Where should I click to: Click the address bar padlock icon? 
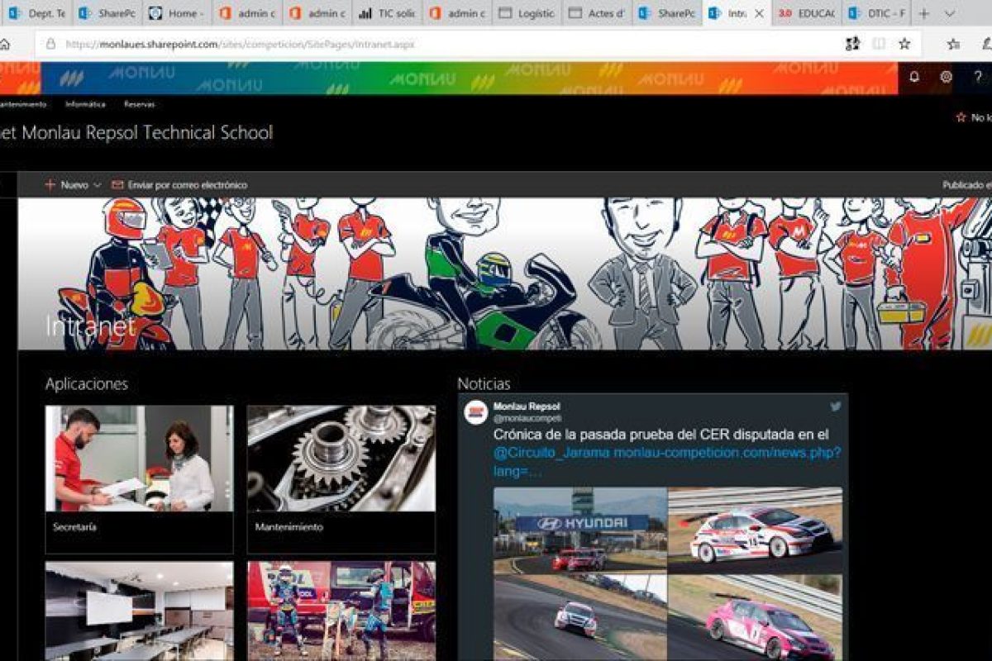pos(50,44)
